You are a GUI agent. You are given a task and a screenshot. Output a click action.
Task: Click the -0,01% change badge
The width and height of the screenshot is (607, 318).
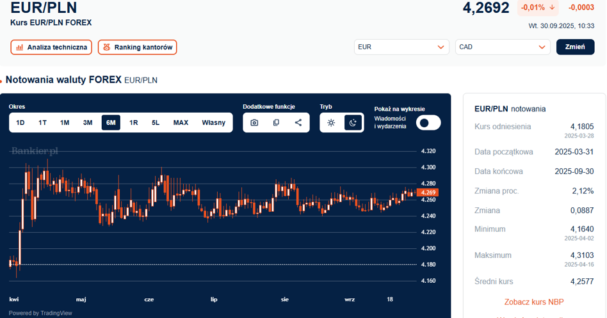(x=538, y=7)
